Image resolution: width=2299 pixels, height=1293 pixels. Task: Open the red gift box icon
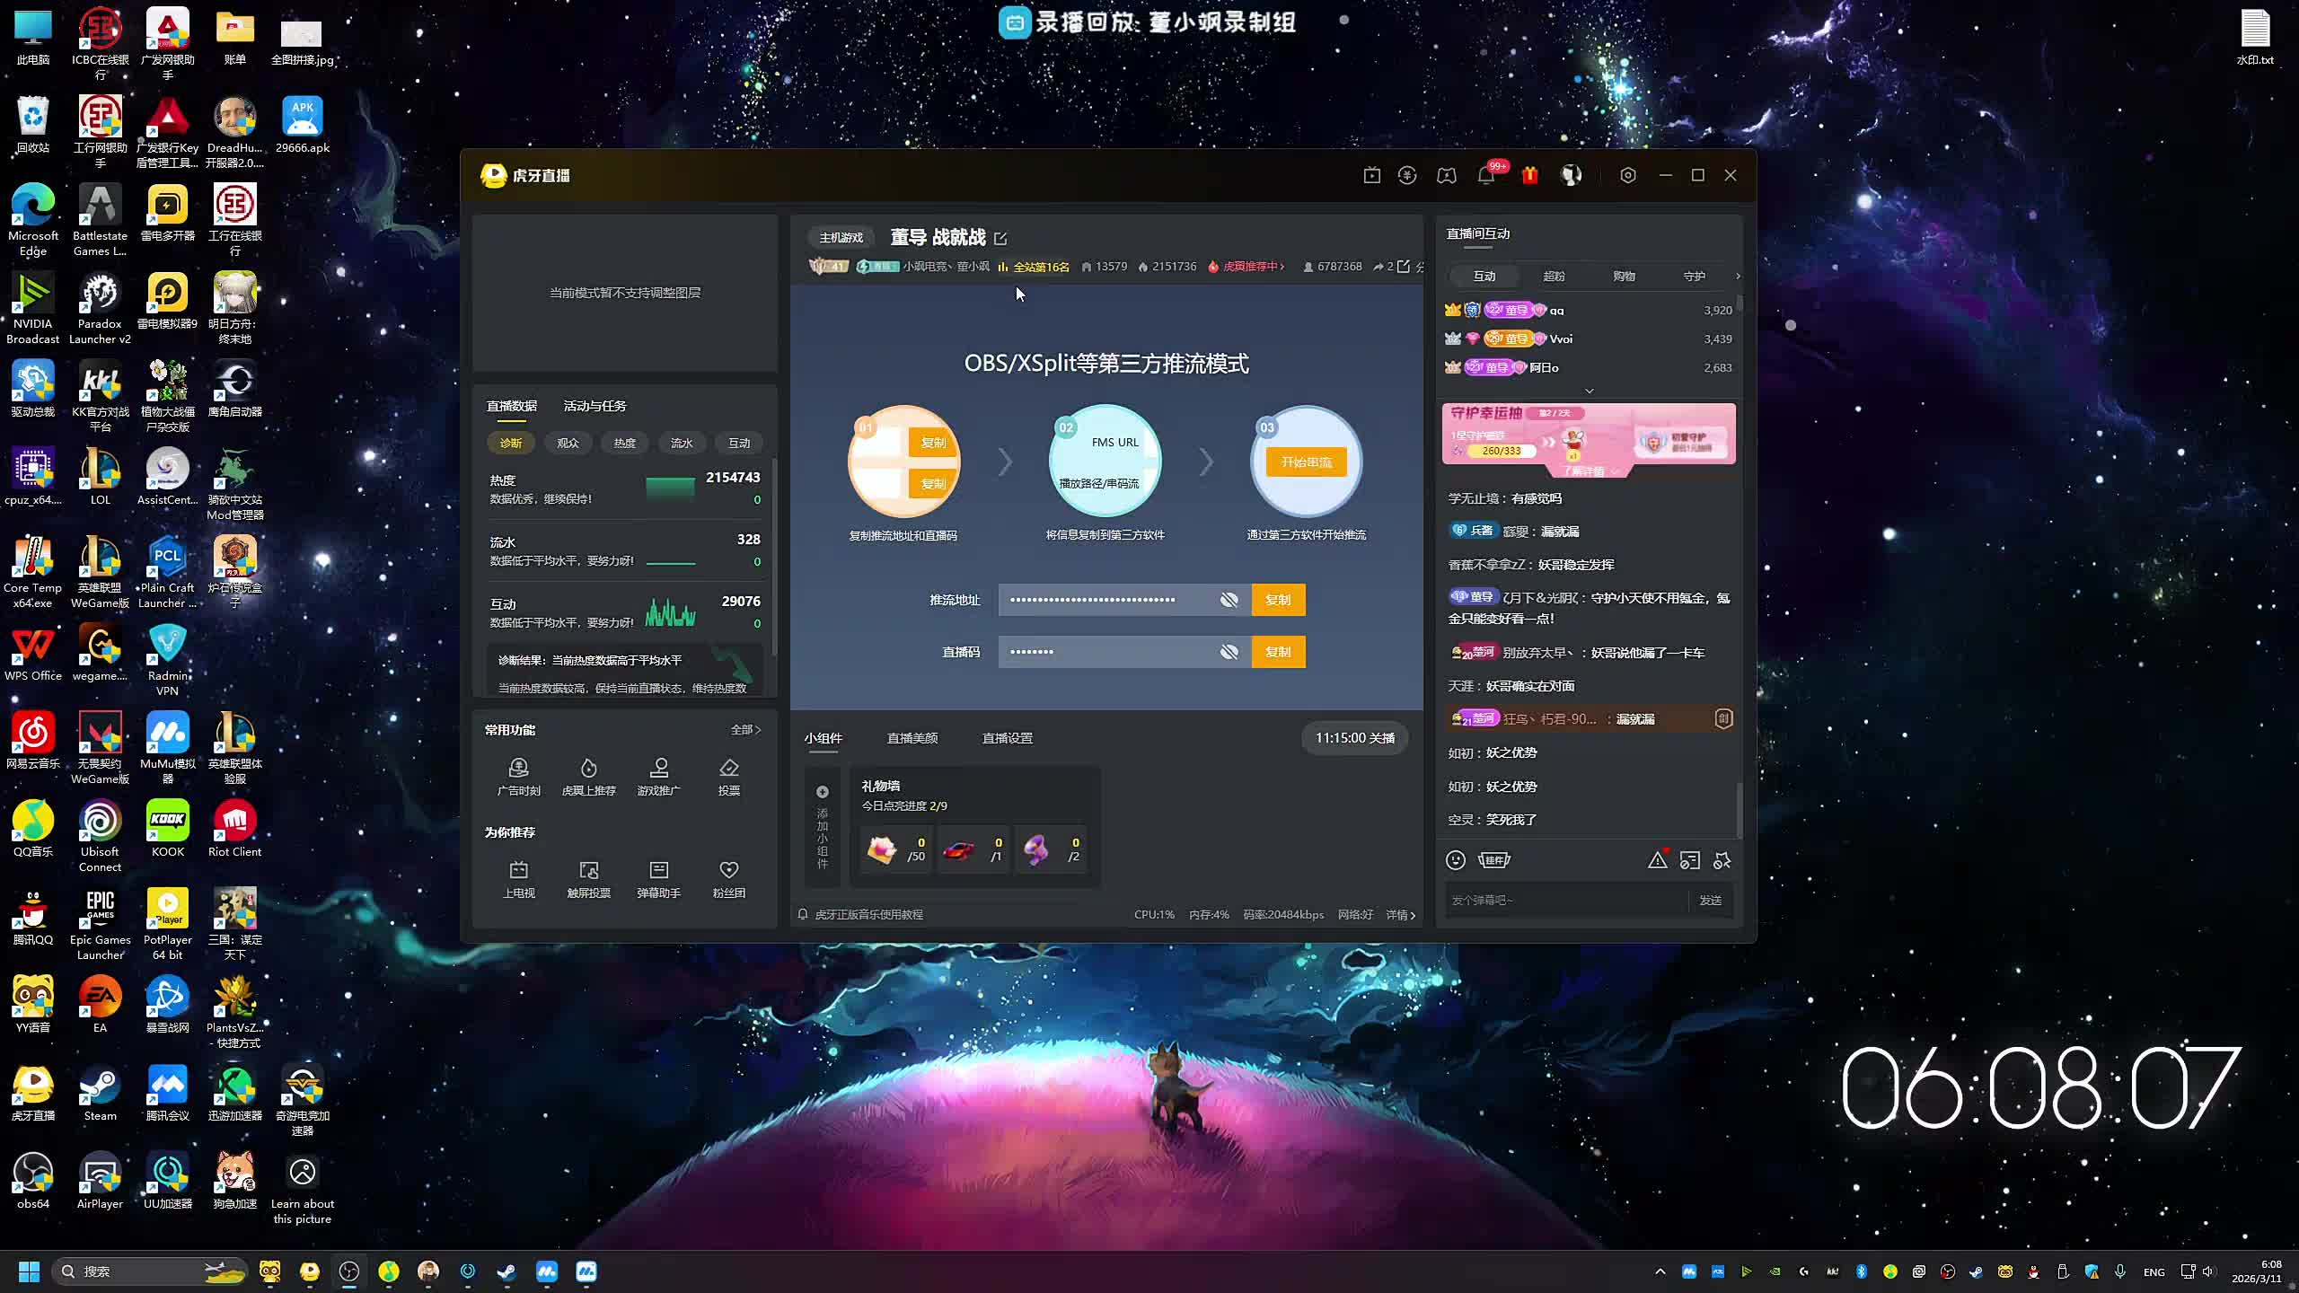click(x=1529, y=175)
